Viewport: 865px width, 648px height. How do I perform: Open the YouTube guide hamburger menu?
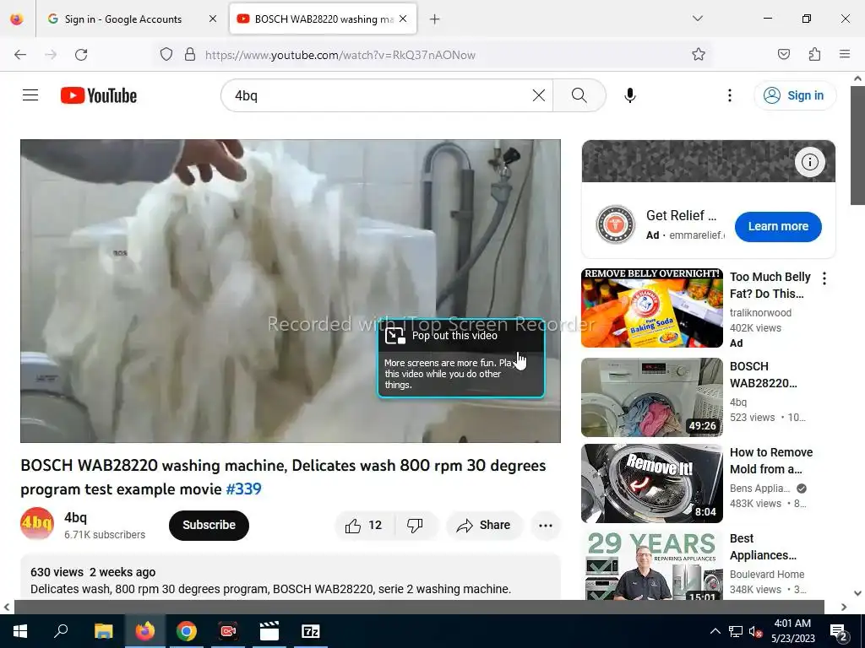click(x=30, y=95)
